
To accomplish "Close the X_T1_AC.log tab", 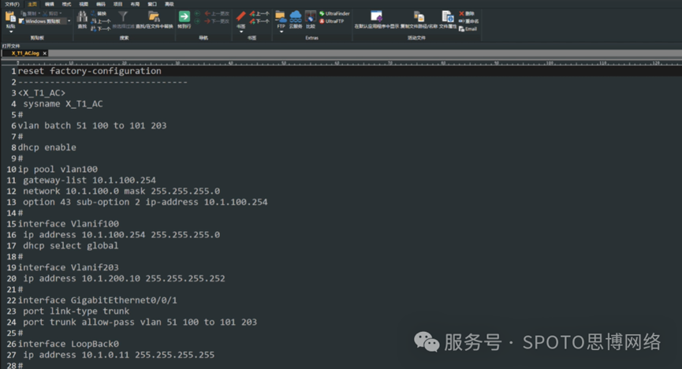I will [45, 53].
